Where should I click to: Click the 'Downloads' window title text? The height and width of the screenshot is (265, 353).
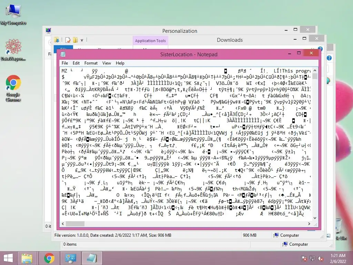pos(230,40)
